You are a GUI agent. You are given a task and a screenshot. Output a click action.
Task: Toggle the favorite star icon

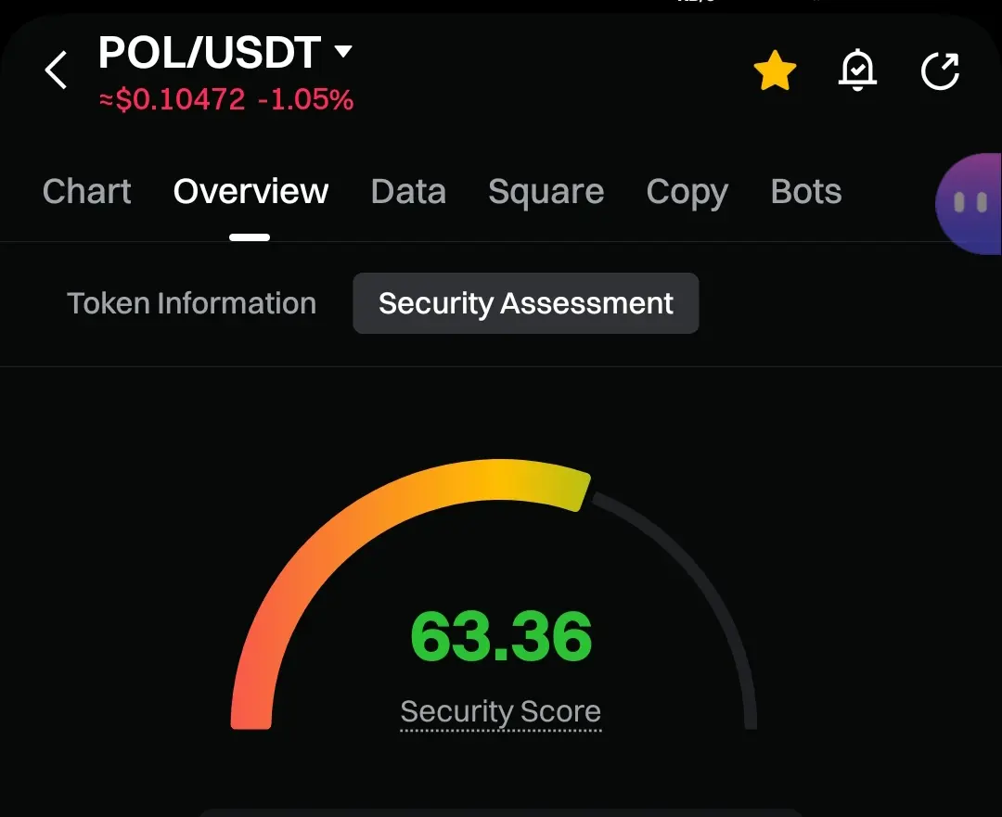pos(775,70)
